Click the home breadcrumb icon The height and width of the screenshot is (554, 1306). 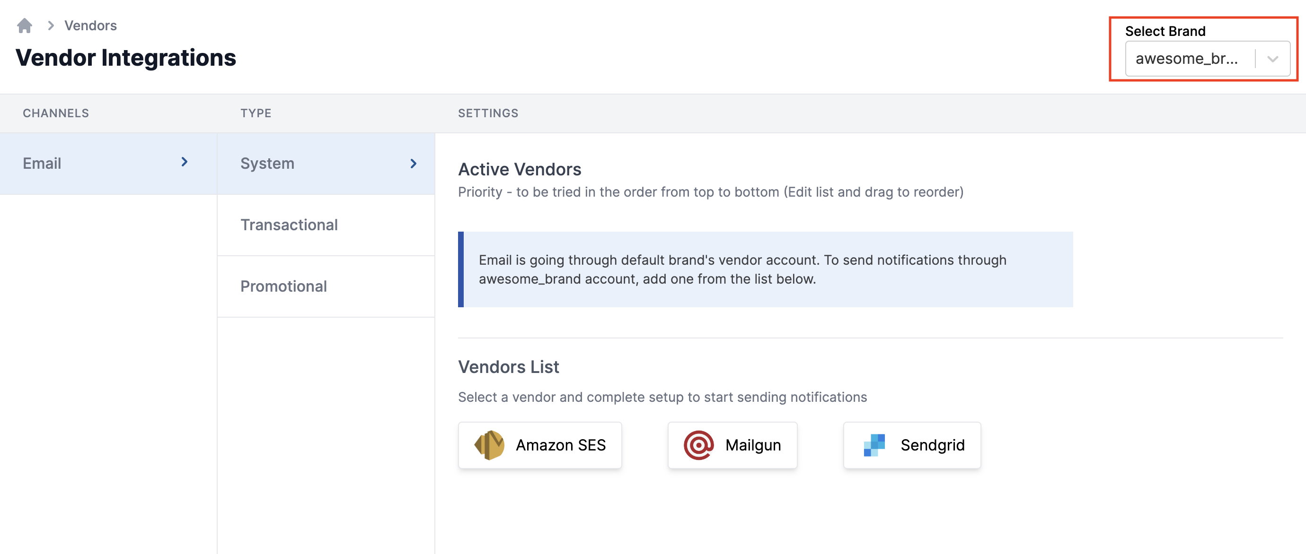pyautogui.click(x=24, y=26)
